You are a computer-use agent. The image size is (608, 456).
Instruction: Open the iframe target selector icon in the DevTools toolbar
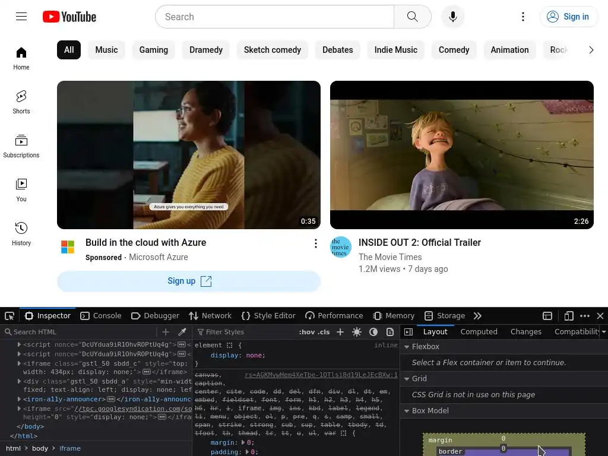click(x=547, y=316)
